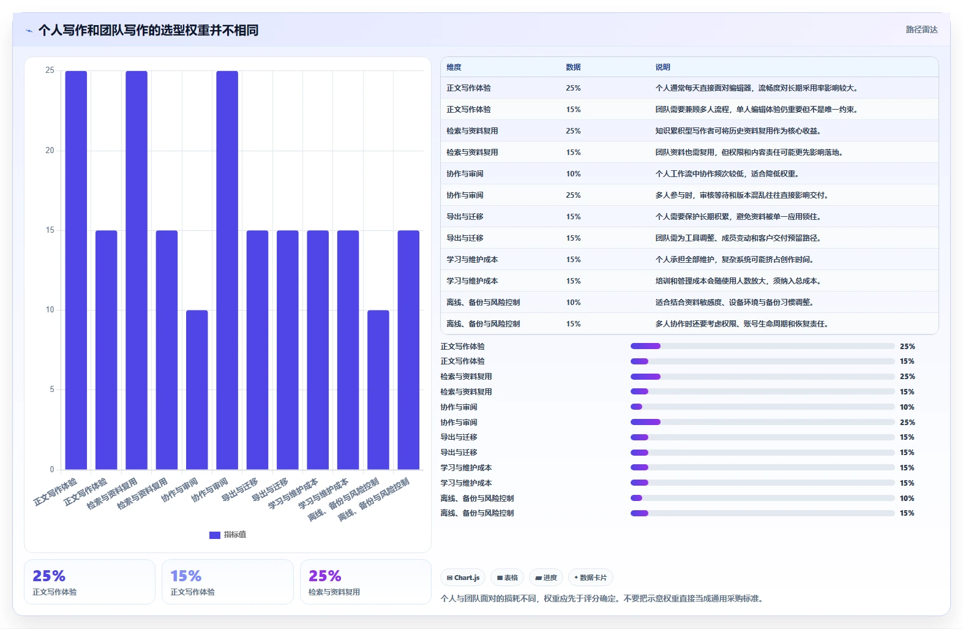Click the 10% value in the 离线、备份与风险控制 table row
963x629 pixels.
click(x=573, y=303)
